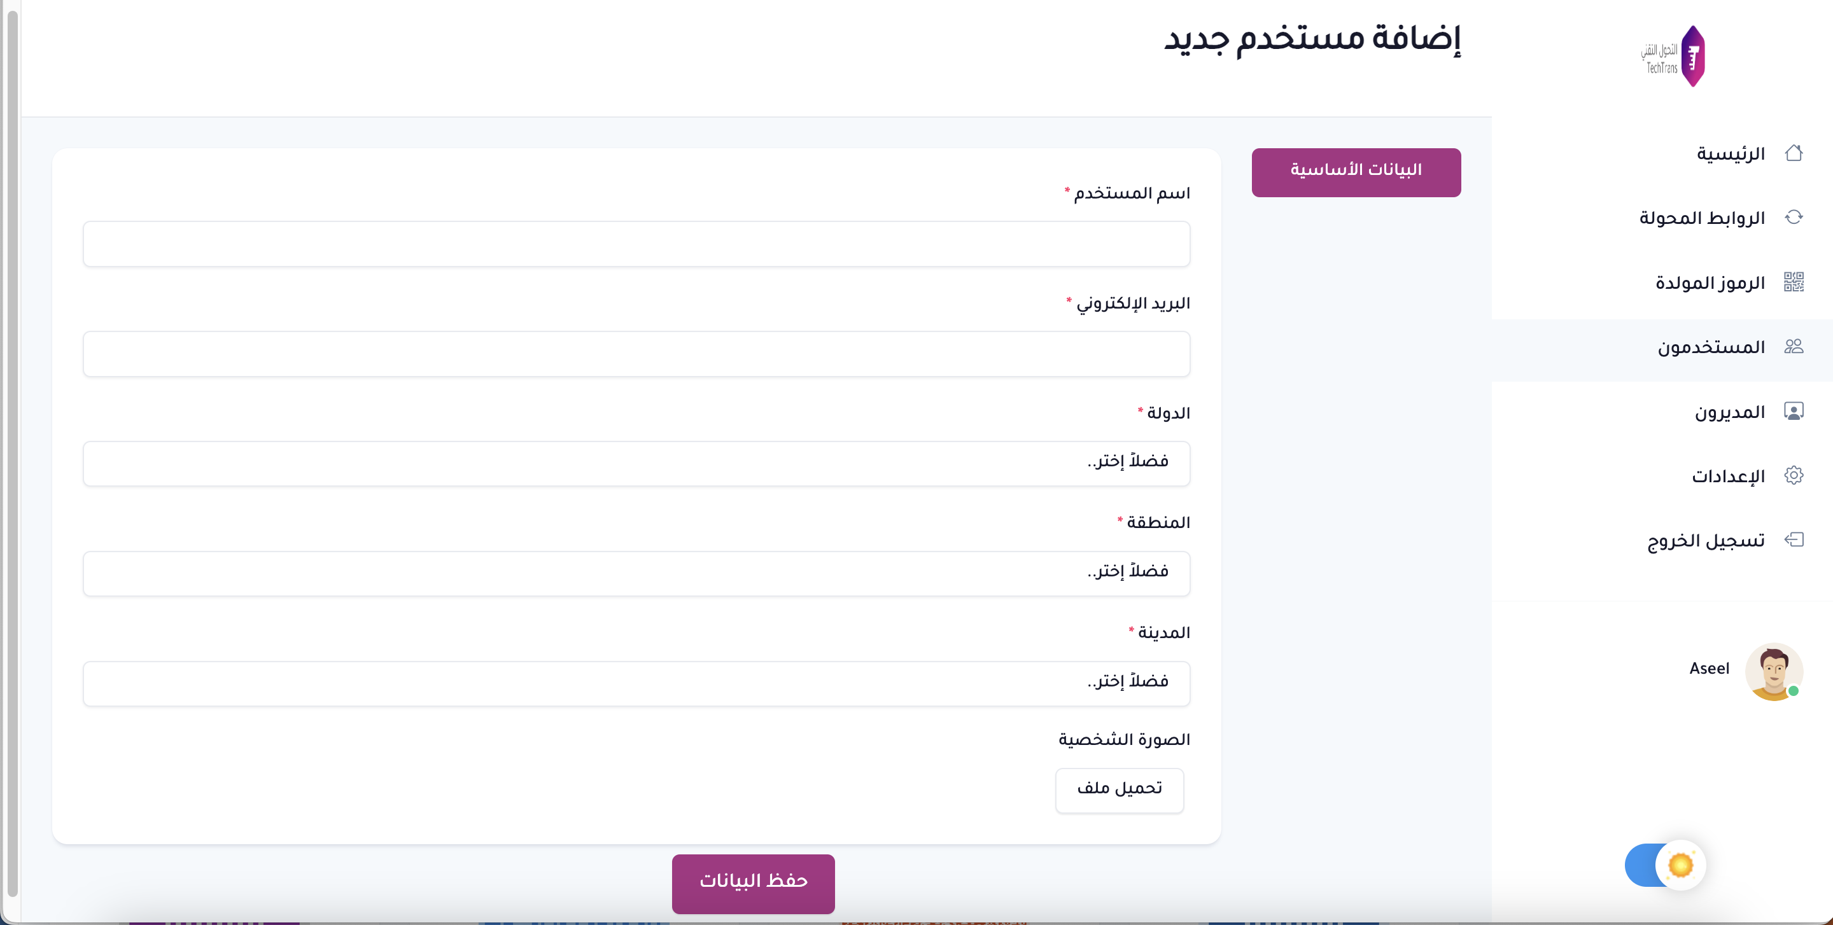Open الروابط المحولة menu item
This screenshot has height=925, width=1833.
click(x=1701, y=218)
